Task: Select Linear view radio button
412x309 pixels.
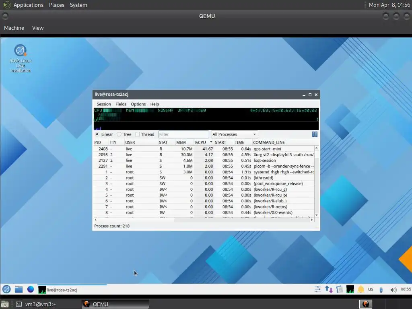Action: click(97, 134)
